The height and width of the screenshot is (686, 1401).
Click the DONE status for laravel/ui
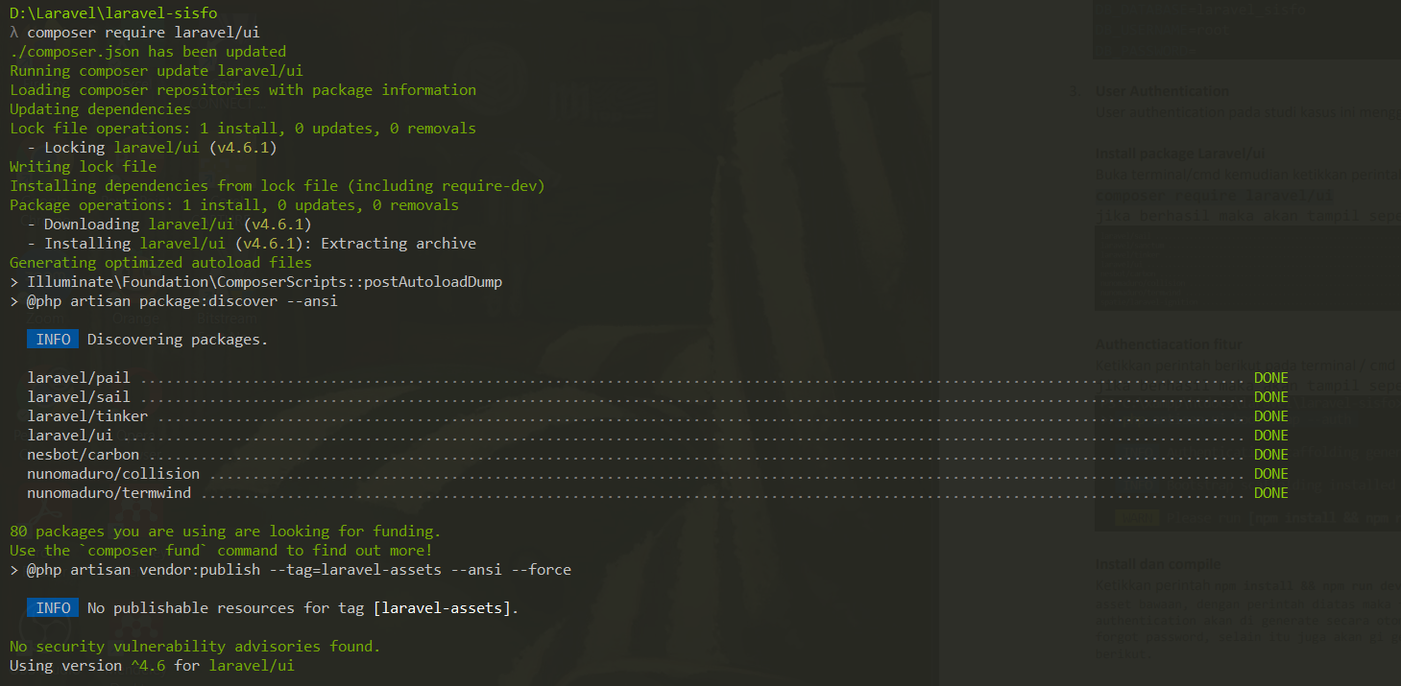1270,436
